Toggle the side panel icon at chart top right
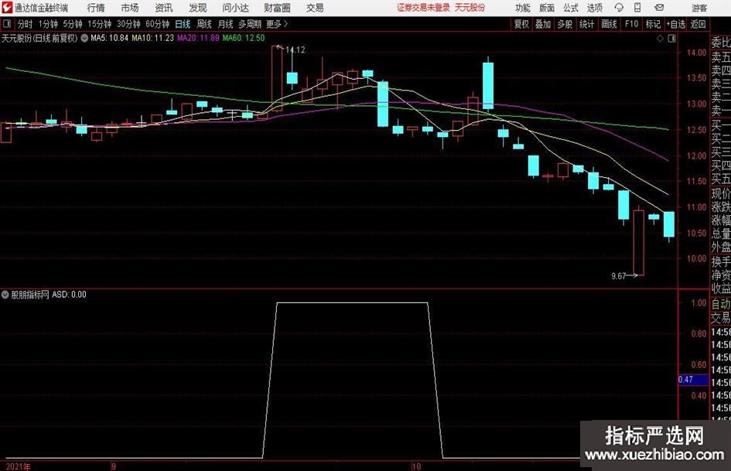The height and width of the screenshot is (471, 731). point(671,39)
